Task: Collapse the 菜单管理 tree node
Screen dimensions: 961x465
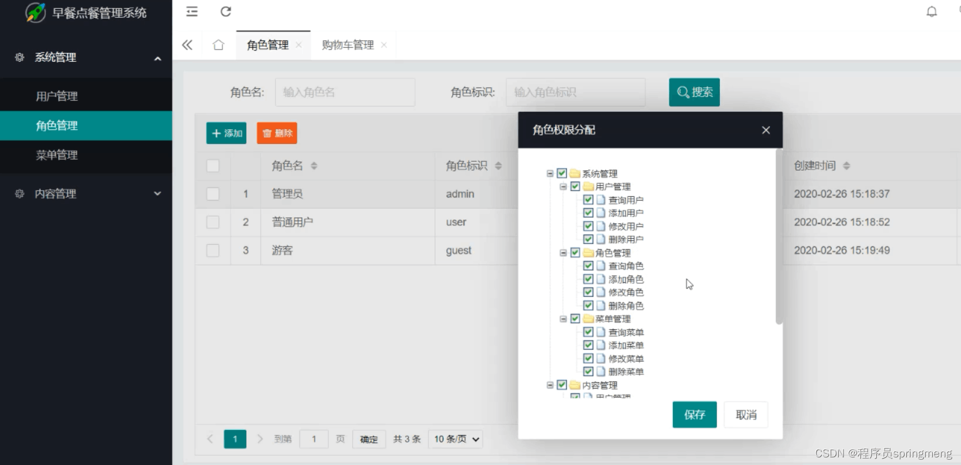Action: coord(563,319)
